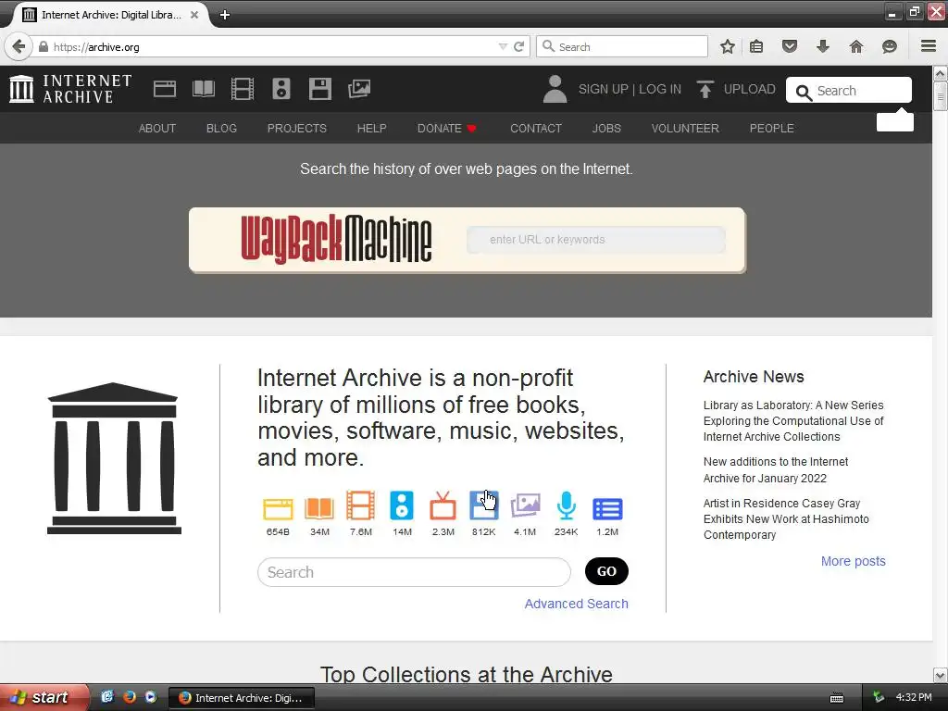Select the blue speaker icon labeled 14M
Viewport: 948px width, 711px height.
402,505
